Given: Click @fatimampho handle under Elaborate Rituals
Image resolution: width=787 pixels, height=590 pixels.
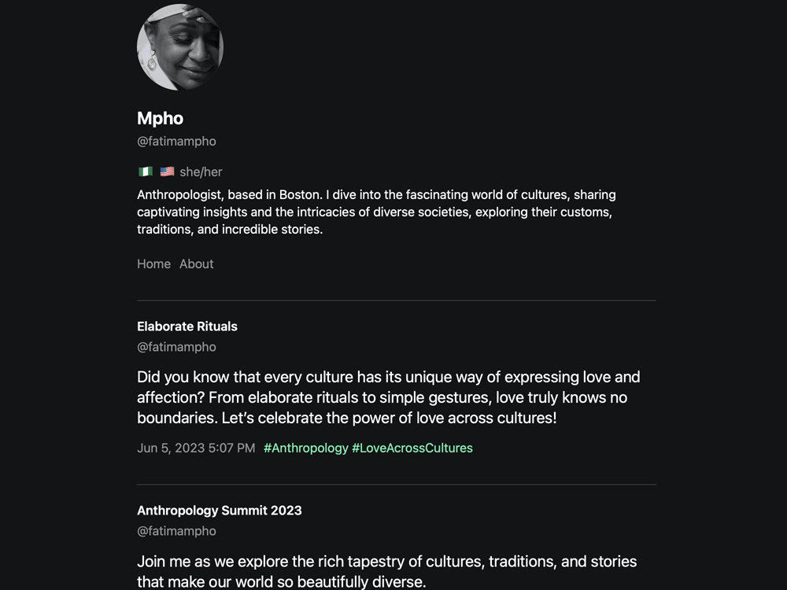Looking at the screenshot, I should pyautogui.click(x=176, y=347).
